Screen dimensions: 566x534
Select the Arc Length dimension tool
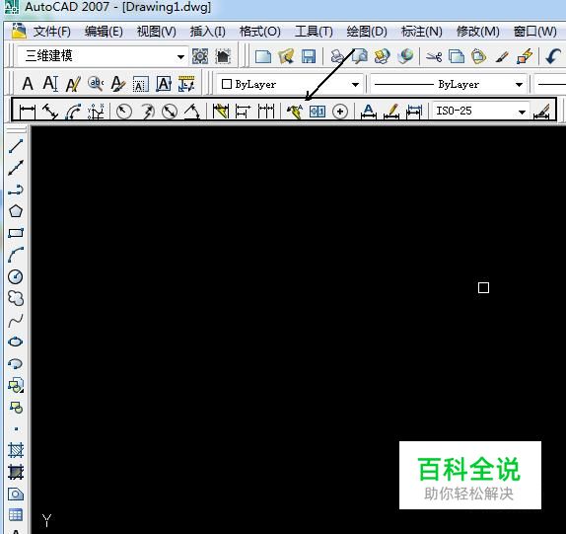point(73,112)
